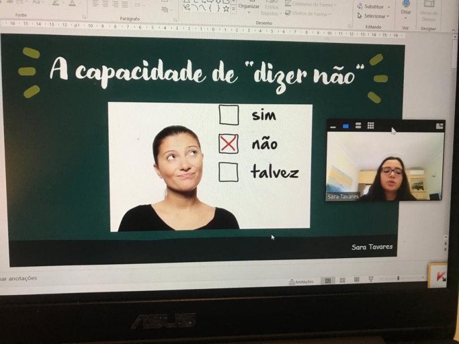Open the Organizar dropdown
The image size is (459, 344).
coord(249,9)
